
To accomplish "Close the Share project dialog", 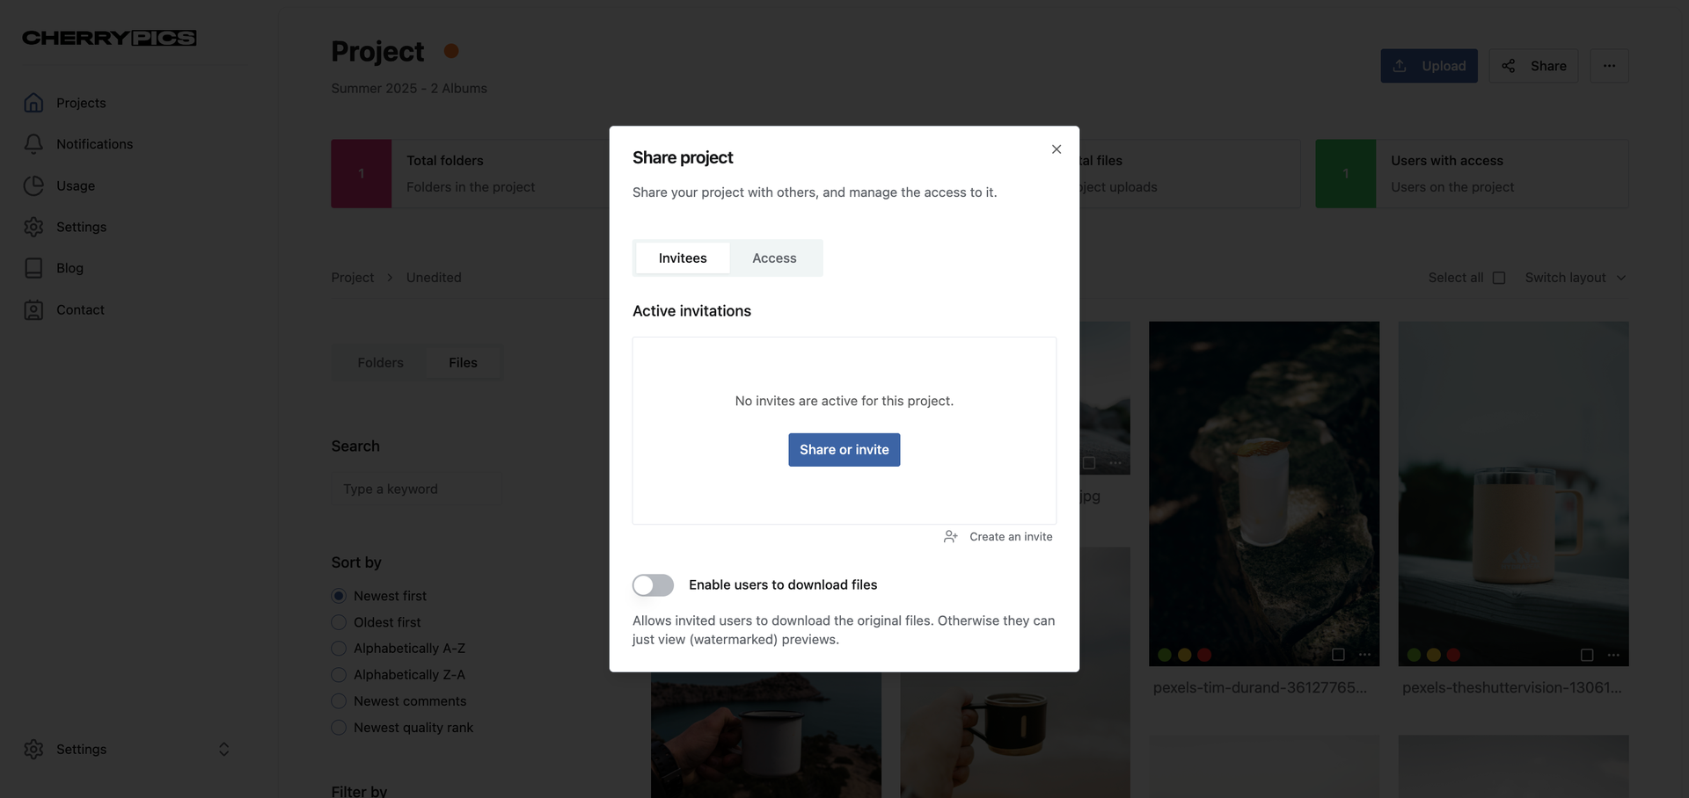I will click(1057, 149).
